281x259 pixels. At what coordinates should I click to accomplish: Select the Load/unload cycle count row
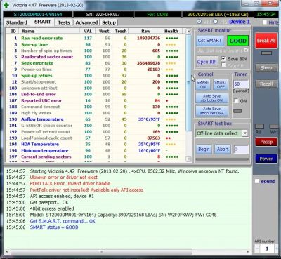(96, 138)
